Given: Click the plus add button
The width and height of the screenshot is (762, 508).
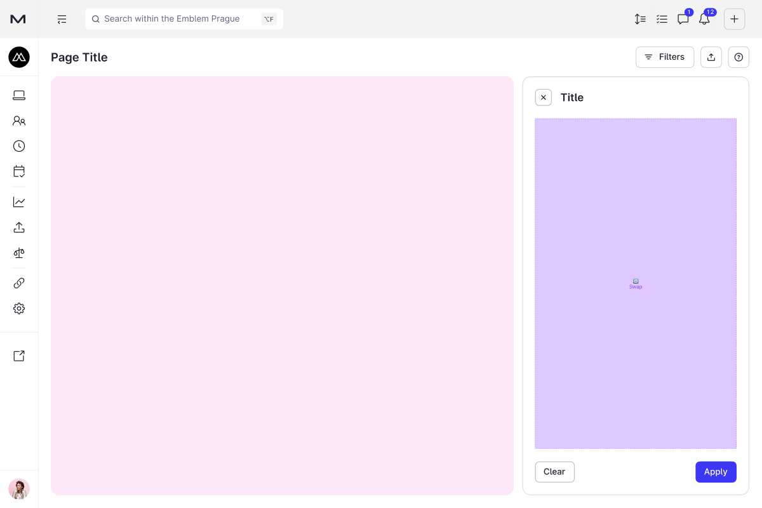Looking at the screenshot, I should (x=734, y=19).
